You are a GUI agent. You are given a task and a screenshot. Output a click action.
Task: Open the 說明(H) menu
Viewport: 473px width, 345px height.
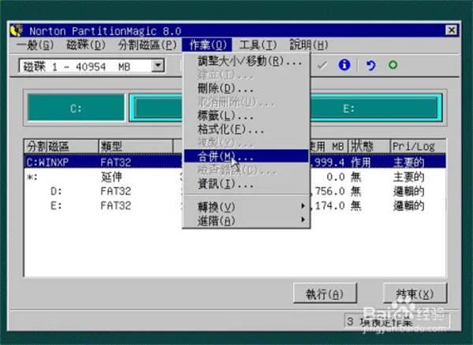click(x=309, y=45)
